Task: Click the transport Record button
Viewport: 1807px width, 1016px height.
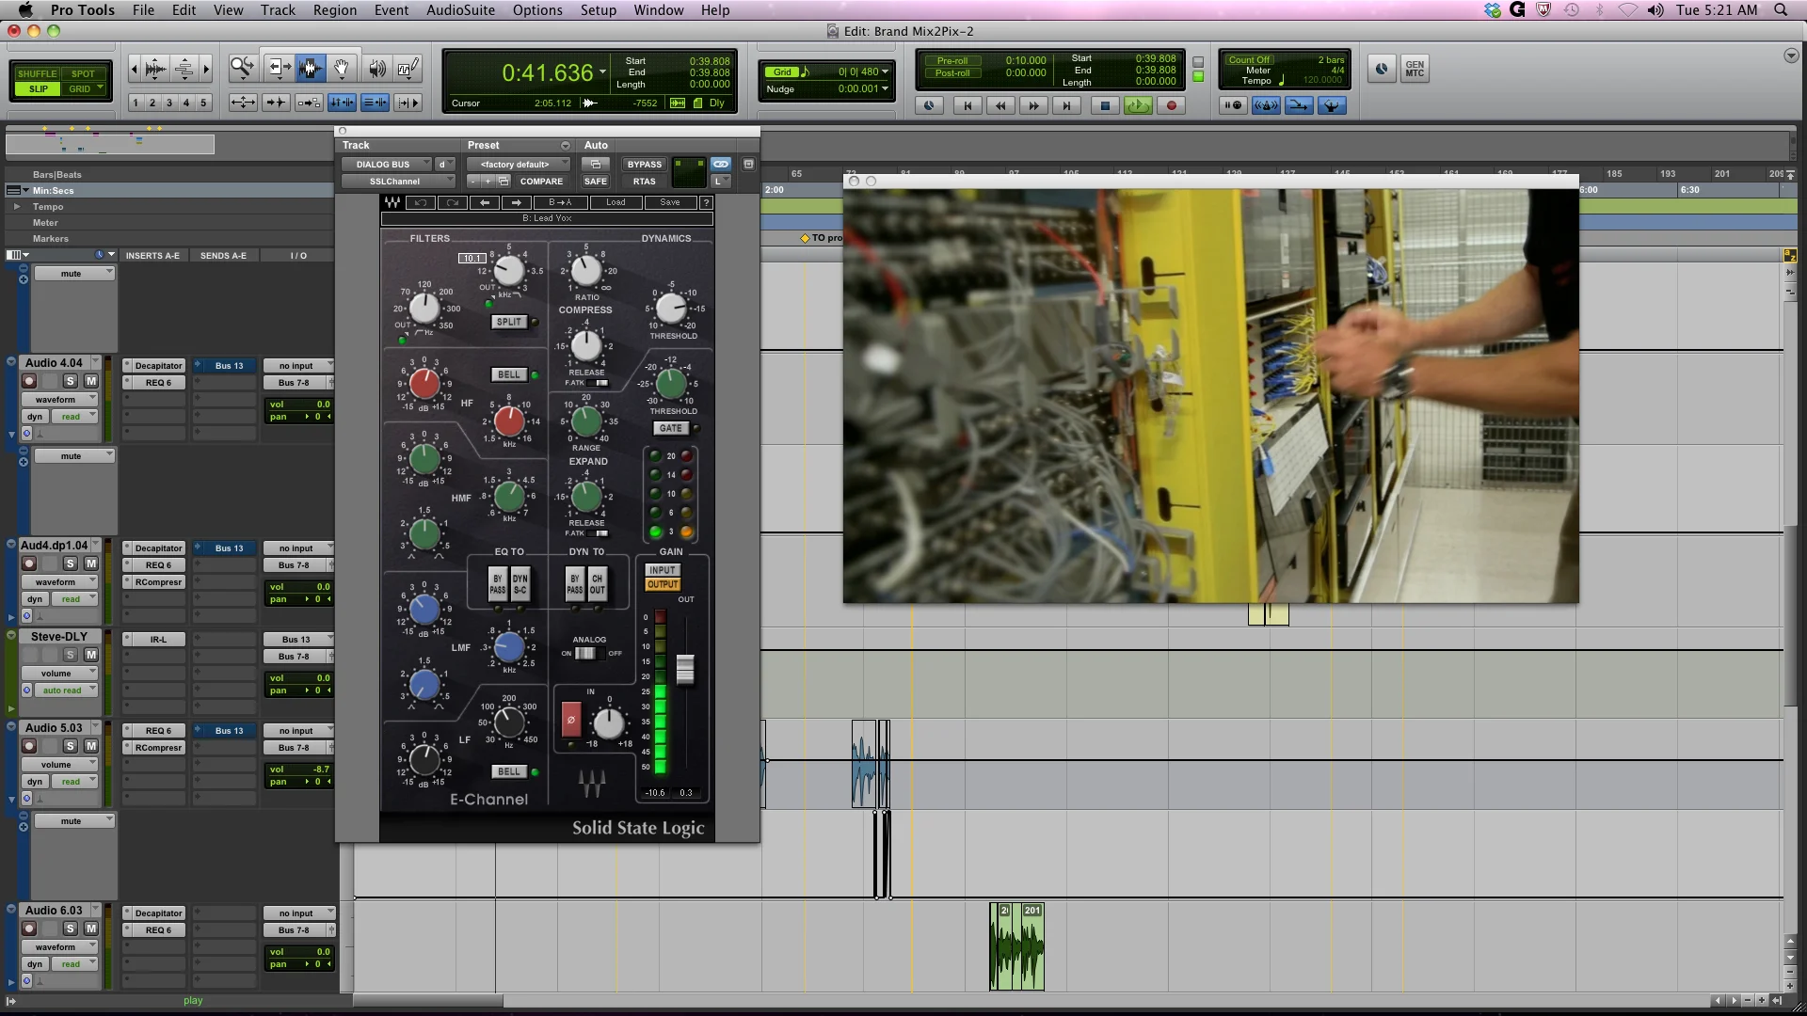Action: pos(1172,106)
